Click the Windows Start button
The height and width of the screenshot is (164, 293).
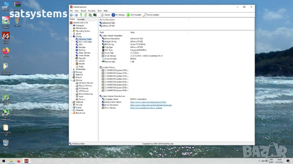(x=4, y=161)
